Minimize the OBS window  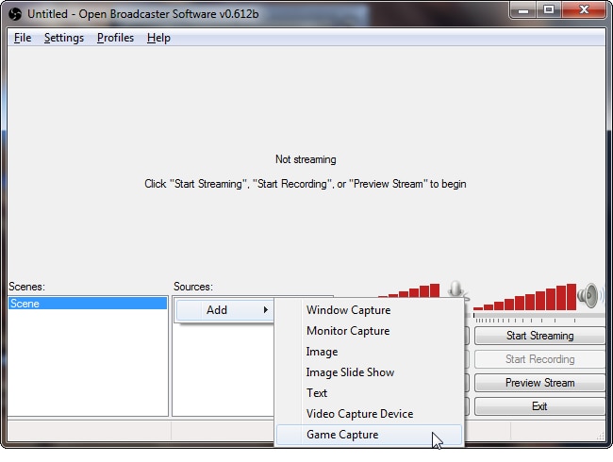coord(523,10)
